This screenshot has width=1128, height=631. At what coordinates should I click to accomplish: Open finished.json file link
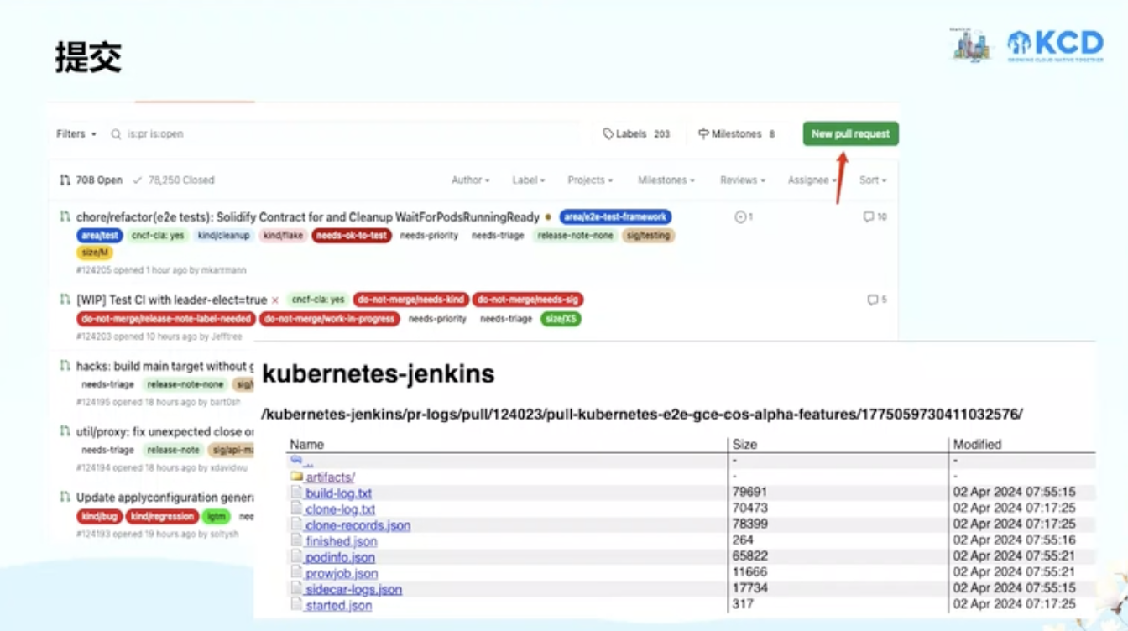click(341, 541)
